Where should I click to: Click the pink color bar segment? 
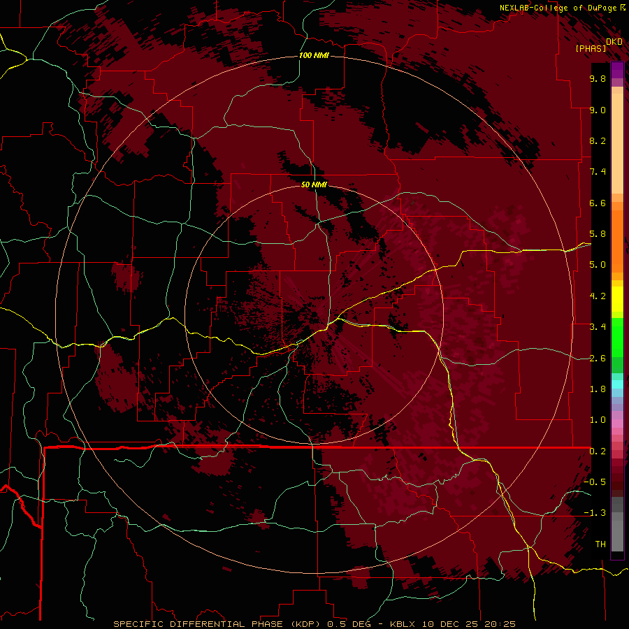pyautogui.click(x=617, y=424)
